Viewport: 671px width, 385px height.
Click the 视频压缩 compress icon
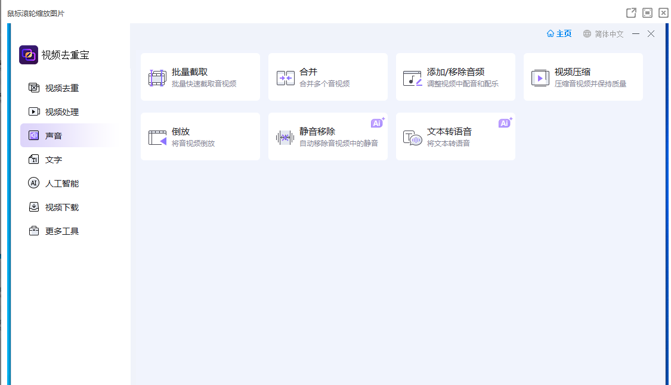(x=540, y=77)
